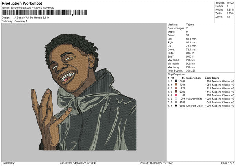
Task: Click the 'Description' column header
Action: point(194,78)
